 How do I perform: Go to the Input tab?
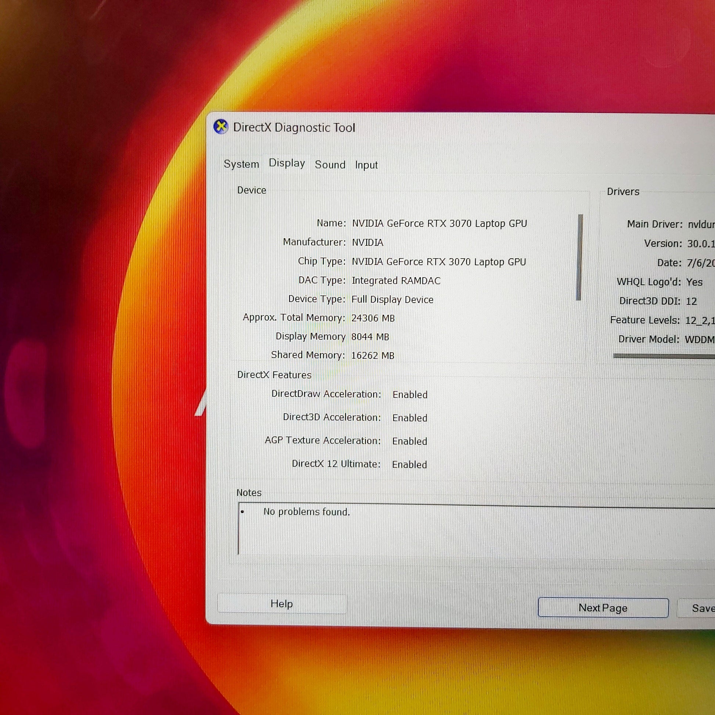(x=366, y=165)
